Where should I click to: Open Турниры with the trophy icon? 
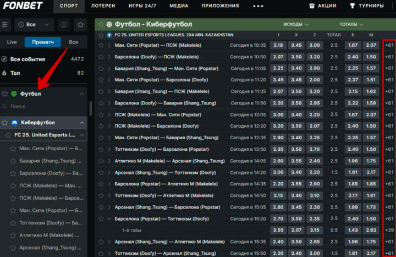(x=353, y=6)
